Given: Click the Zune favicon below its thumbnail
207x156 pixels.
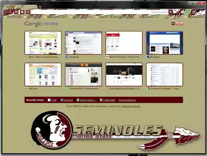Looking at the screenshot, I should pyautogui.click(x=107, y=89).
